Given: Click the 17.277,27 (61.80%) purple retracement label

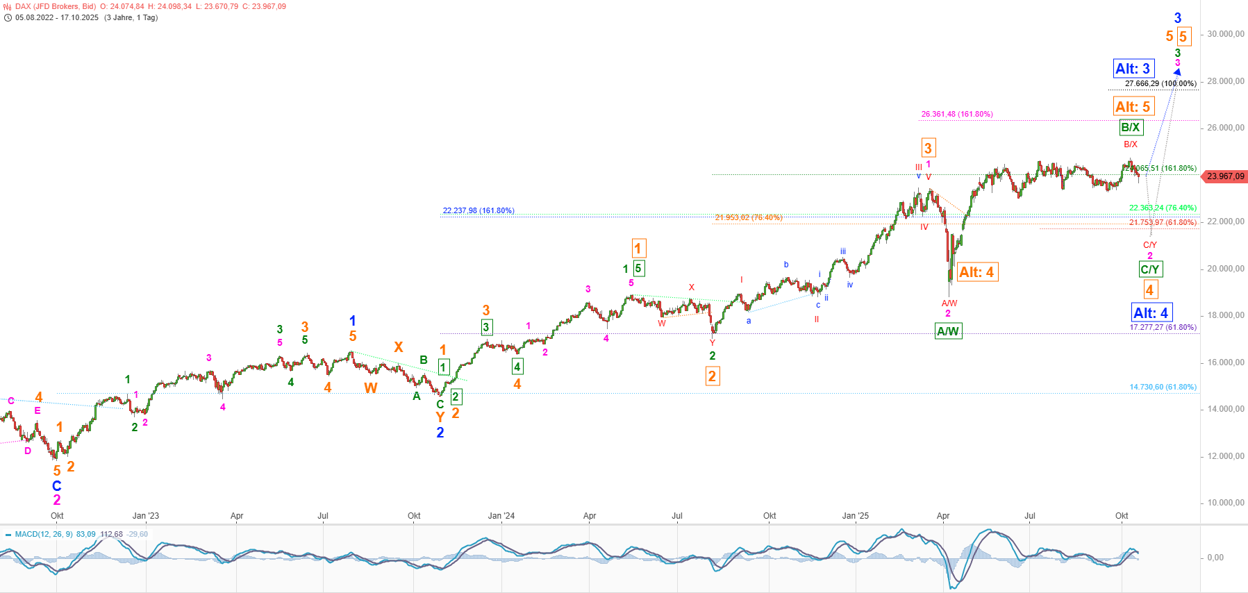Looking at the screenshot, I should [x=1163, y=327].
